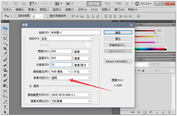Image resolution: width=177 pixels, height=116 pixels.
Task: Click the fx layer style icon
Action: pos(139,112)
